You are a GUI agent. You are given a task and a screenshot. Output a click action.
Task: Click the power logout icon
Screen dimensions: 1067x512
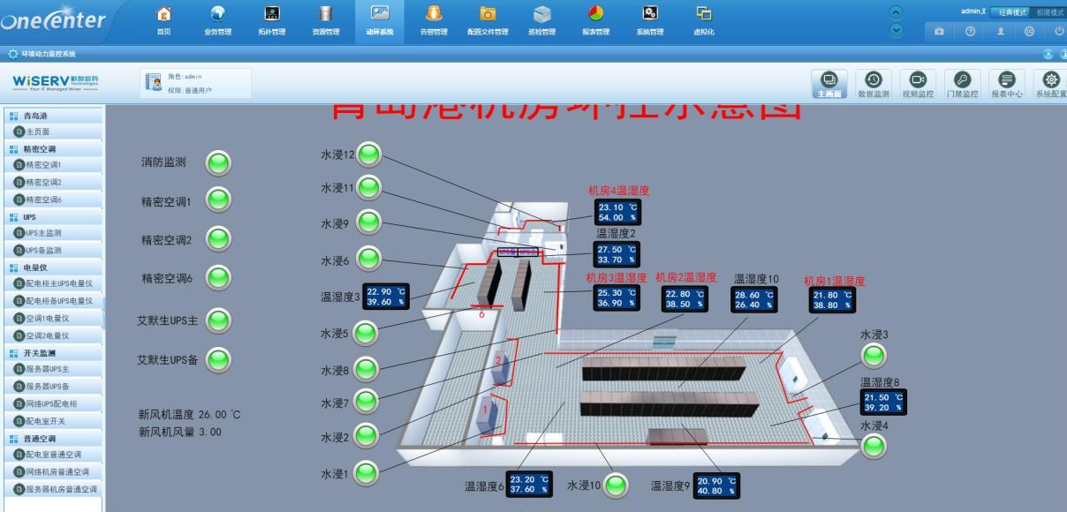point(1059,31)
